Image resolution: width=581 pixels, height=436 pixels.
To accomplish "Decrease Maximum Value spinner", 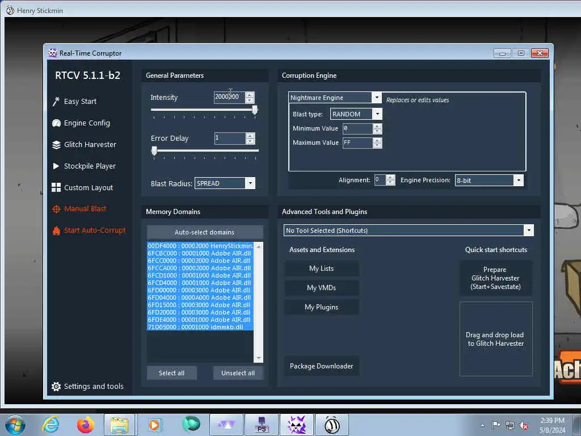I will point(377,145).
